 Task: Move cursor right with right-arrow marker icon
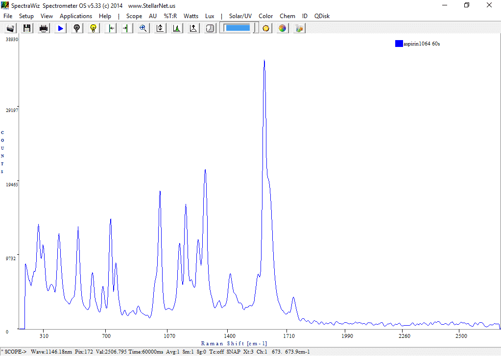127,28
